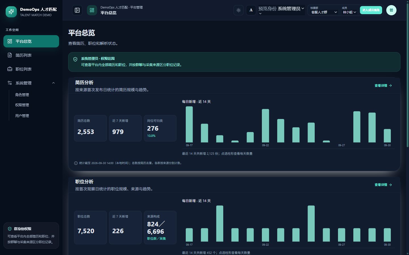The height and width of the screenshot is (255, 409).
Task: Select the 岗位可归类 276 stat card
Action: (x=160, y=128)
